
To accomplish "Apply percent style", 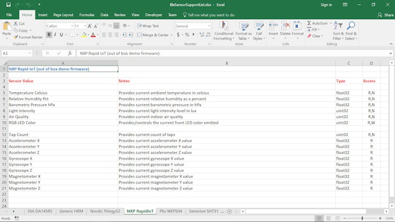I will pyautogui.click(x=187, y=35).
